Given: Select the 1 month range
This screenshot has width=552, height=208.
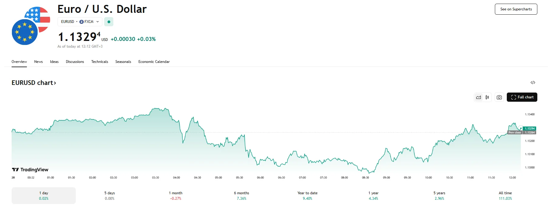Looking at the screenshot, I should (176, 195).
